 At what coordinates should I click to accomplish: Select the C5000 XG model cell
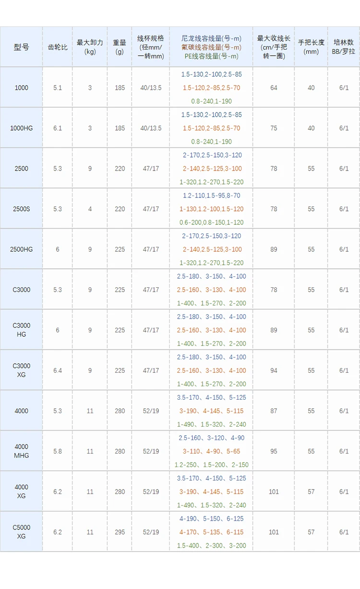click(x=22, y=532)
